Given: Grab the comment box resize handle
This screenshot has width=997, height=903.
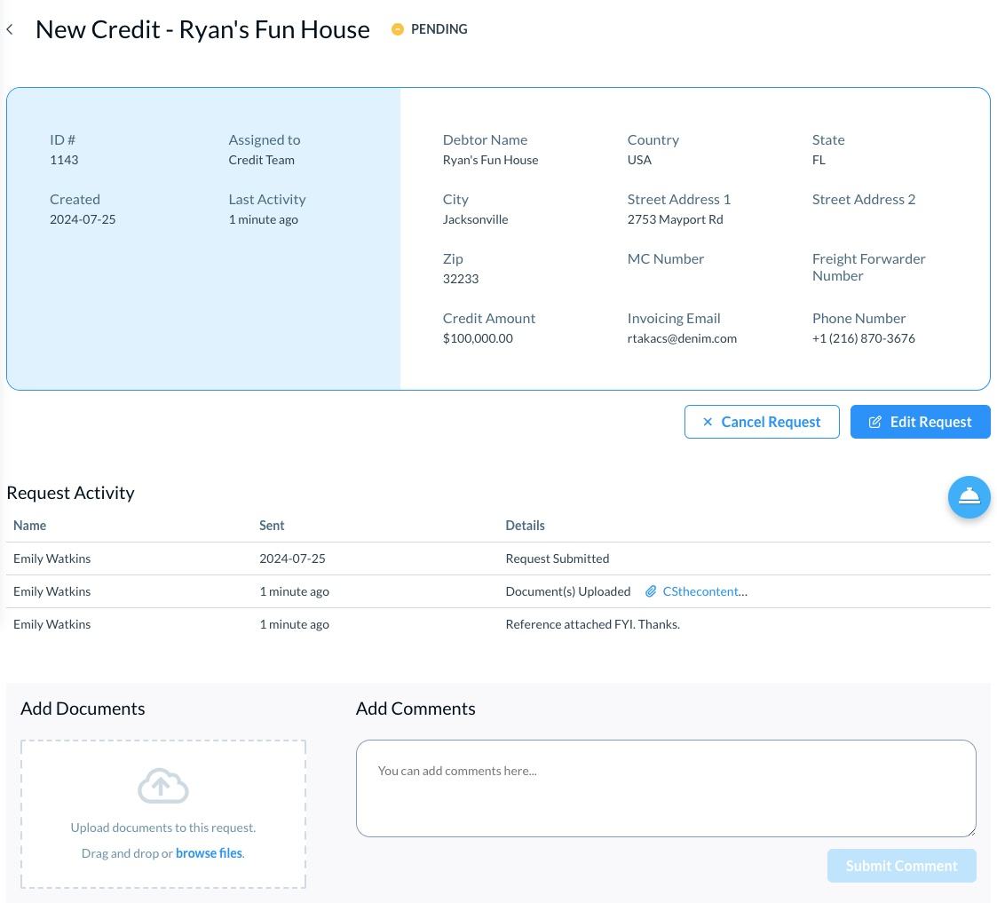Looking at the screenshot, I should coord(970,831).
